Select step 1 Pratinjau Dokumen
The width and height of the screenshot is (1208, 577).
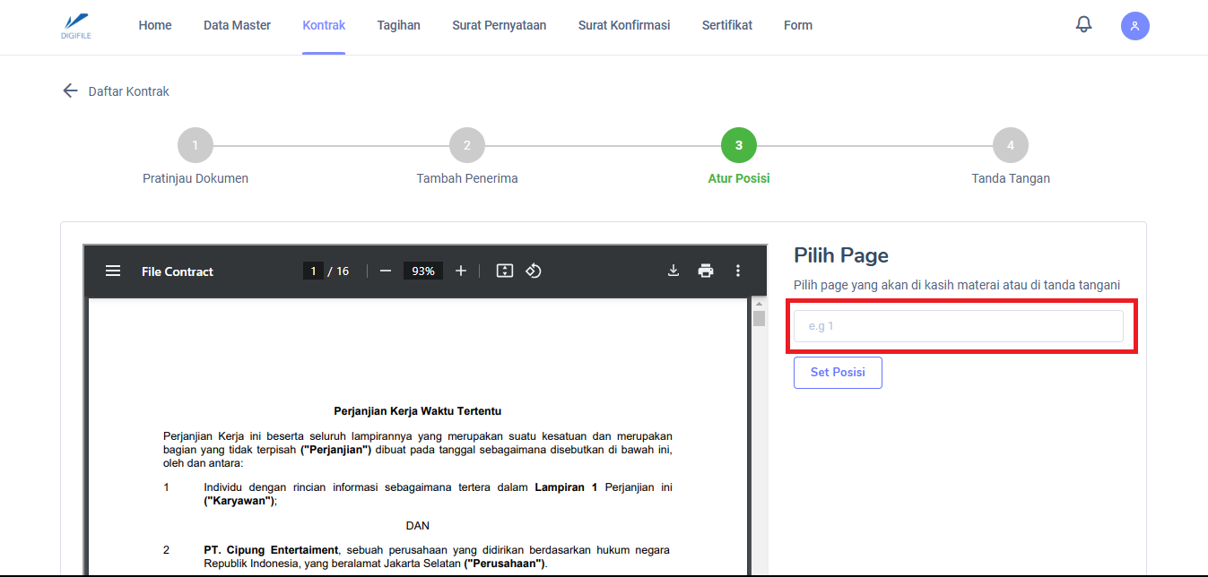pos(196,145)
